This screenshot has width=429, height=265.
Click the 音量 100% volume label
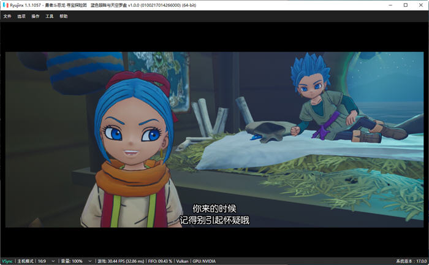pos(72,261)
